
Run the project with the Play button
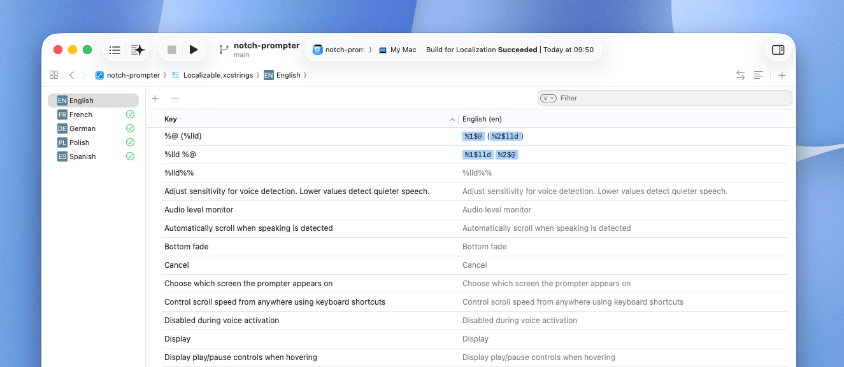click(194, 49)
